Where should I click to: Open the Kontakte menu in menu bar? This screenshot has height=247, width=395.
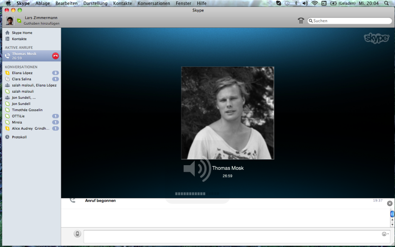122,3
